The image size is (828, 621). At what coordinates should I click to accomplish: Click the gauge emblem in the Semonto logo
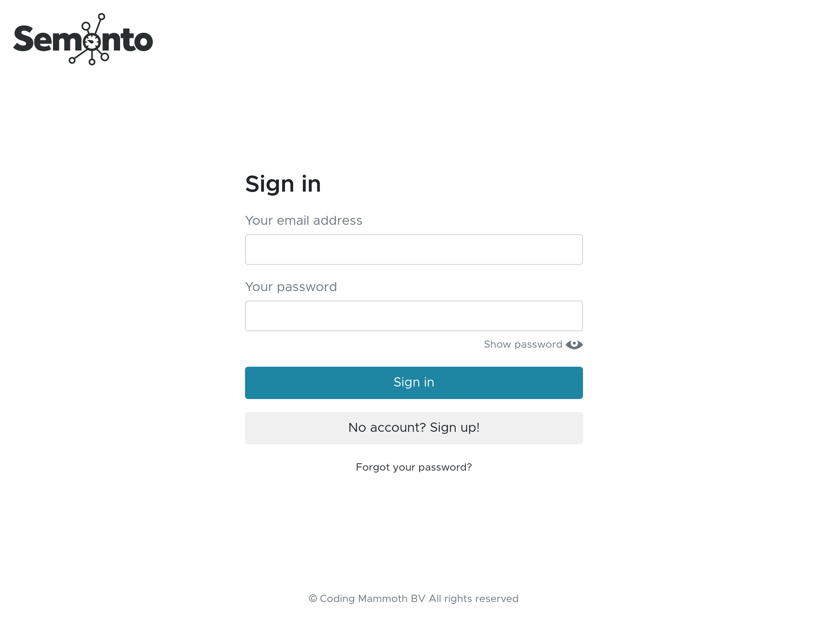tap(92, 42)
